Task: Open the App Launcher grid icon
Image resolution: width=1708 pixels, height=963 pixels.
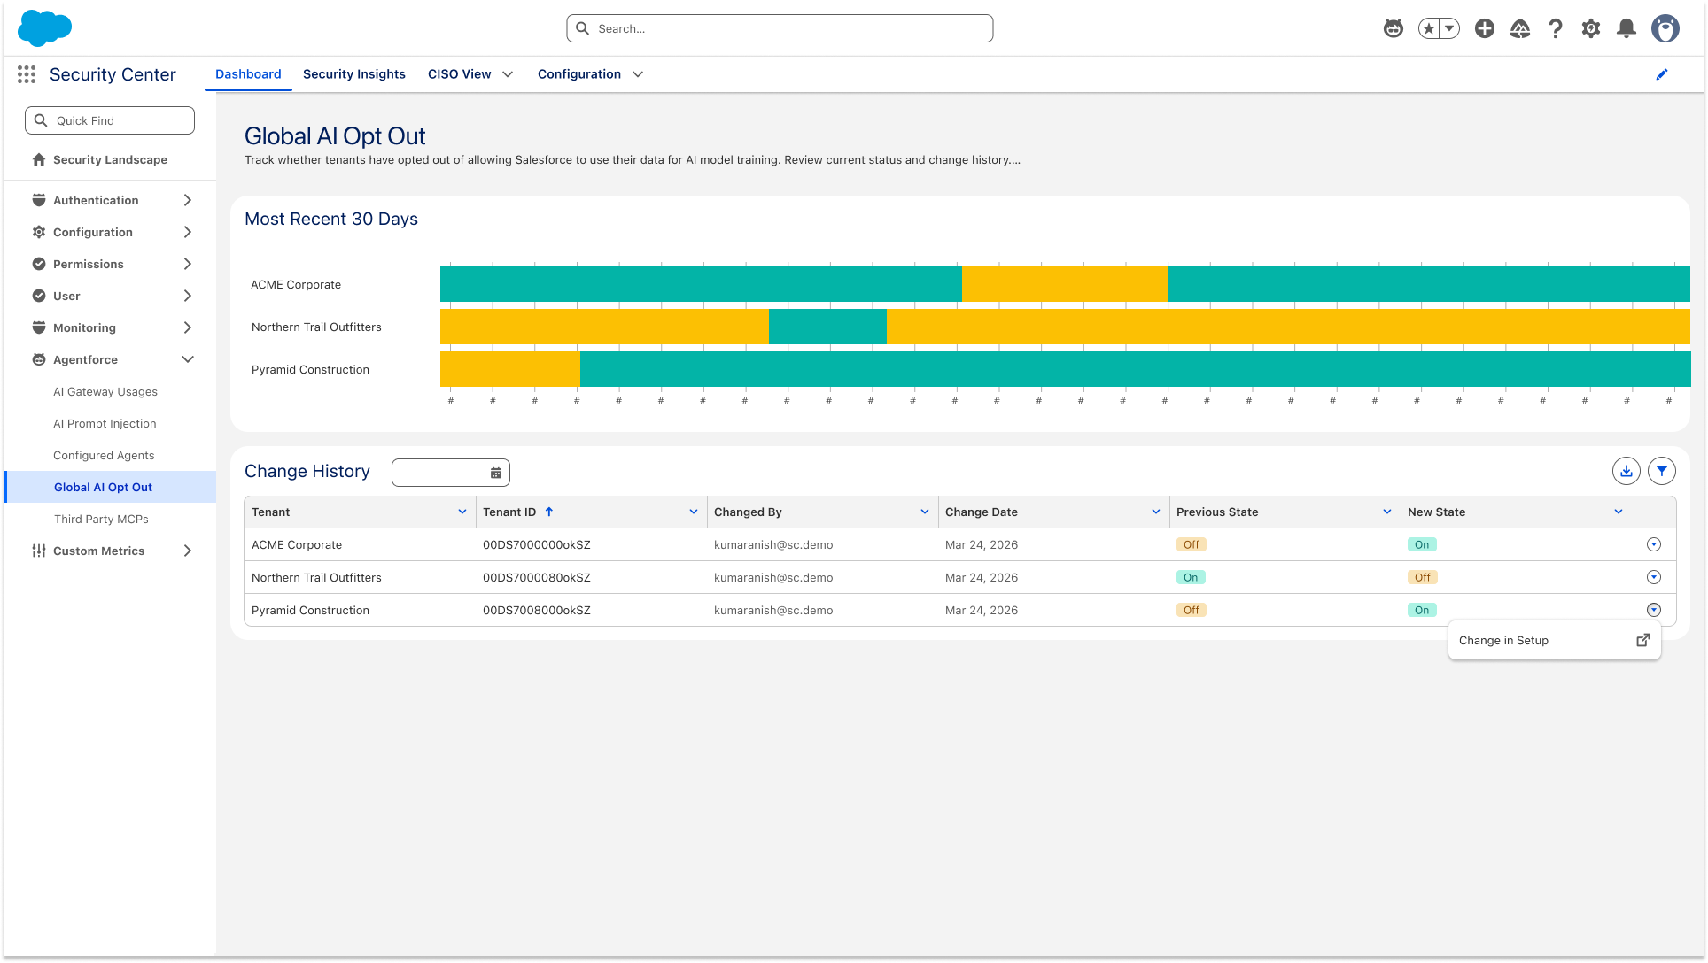Action: (27, 74)
